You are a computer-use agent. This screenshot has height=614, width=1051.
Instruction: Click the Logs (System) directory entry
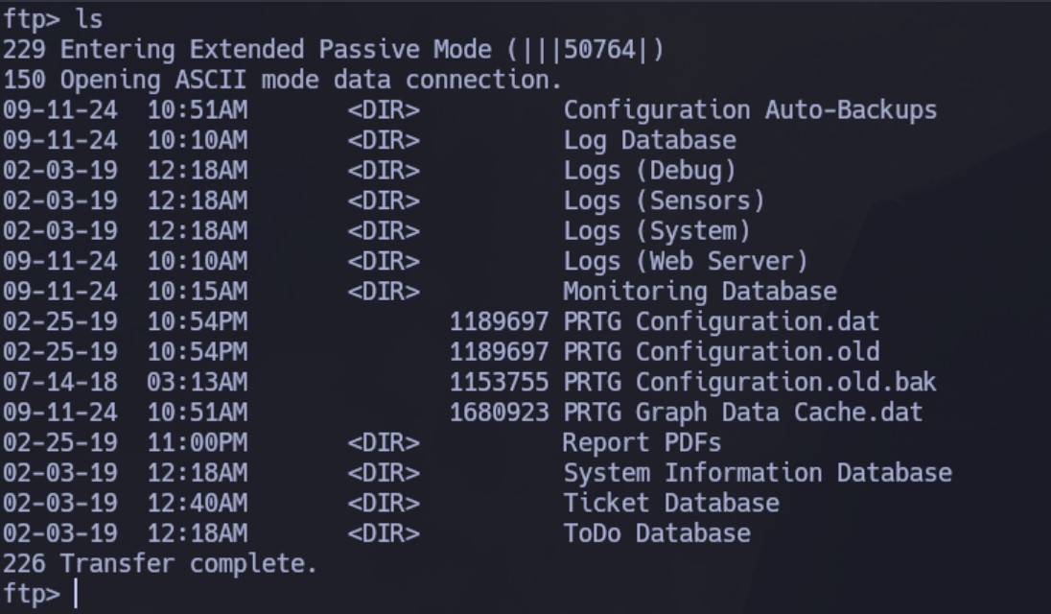click(657, 231)
